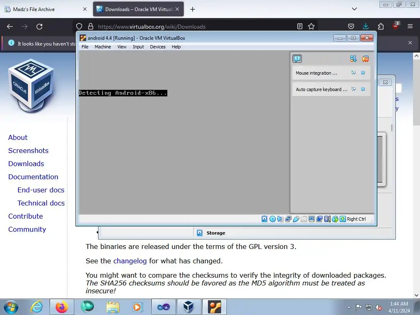The image size is (420, 315).
Task: Click the Auto capture keyboard don't-show-again icon
Action: point(354,89)
